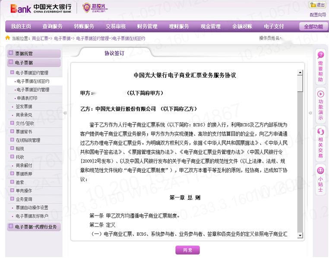Collapse right panel with double-arrow icon
329x258 pixels.
(x=310, y=113)
